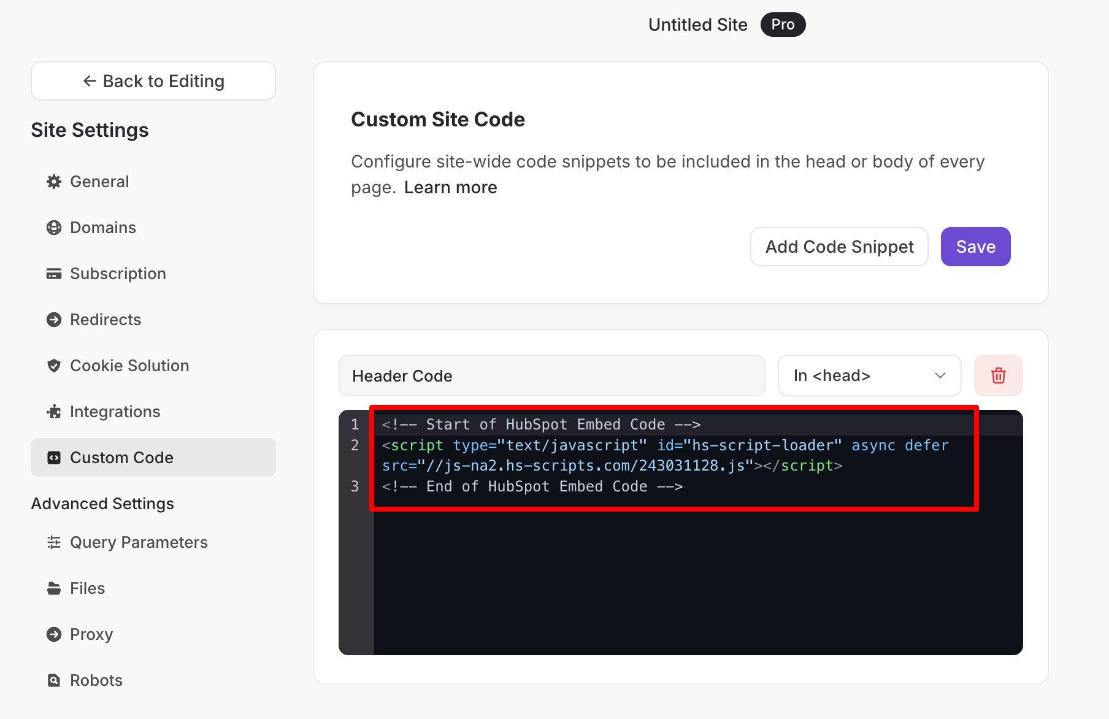Click the Custom Site Code heading
Image resolution: width=1109 pixels, height=719 pixels.
click(438, 119)
